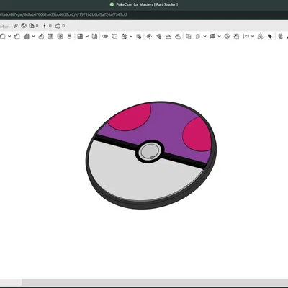The image size is (288, 288).
Task: Click the Delete part icon after Transform dropdown
Action: coord(138,37)
